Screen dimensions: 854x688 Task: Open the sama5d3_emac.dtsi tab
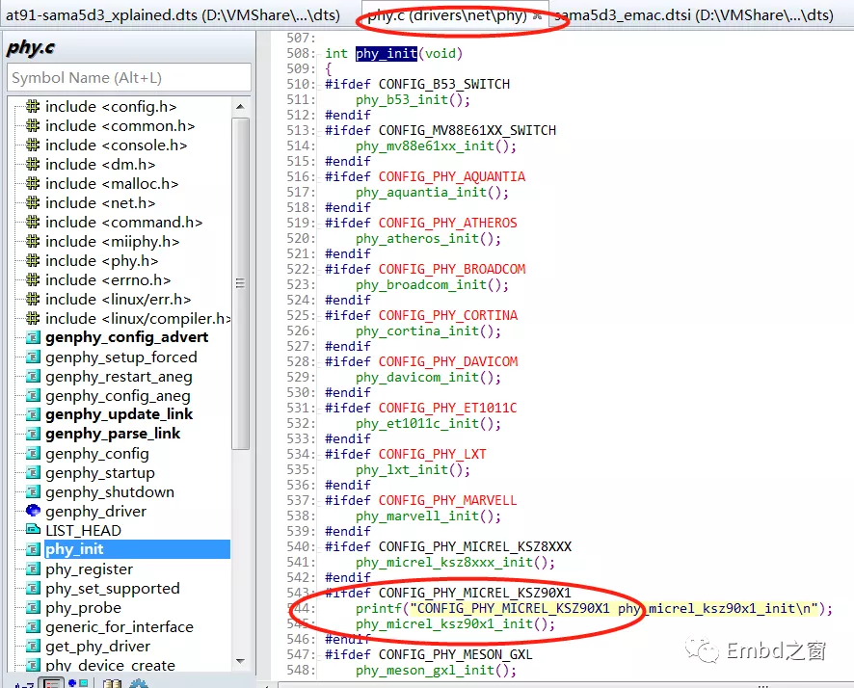click(693, 15)
